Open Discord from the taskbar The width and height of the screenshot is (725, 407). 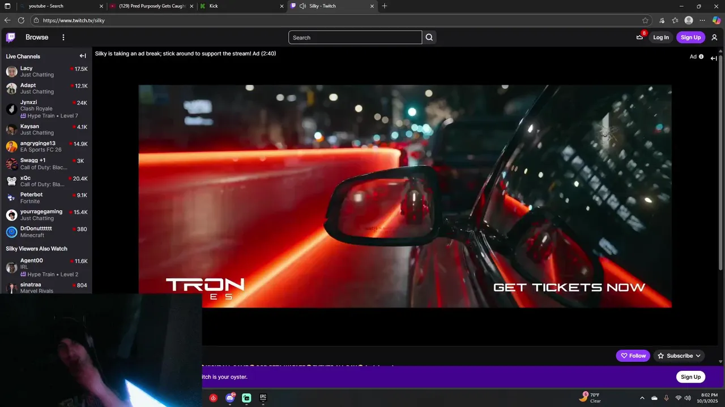(230, 398)
